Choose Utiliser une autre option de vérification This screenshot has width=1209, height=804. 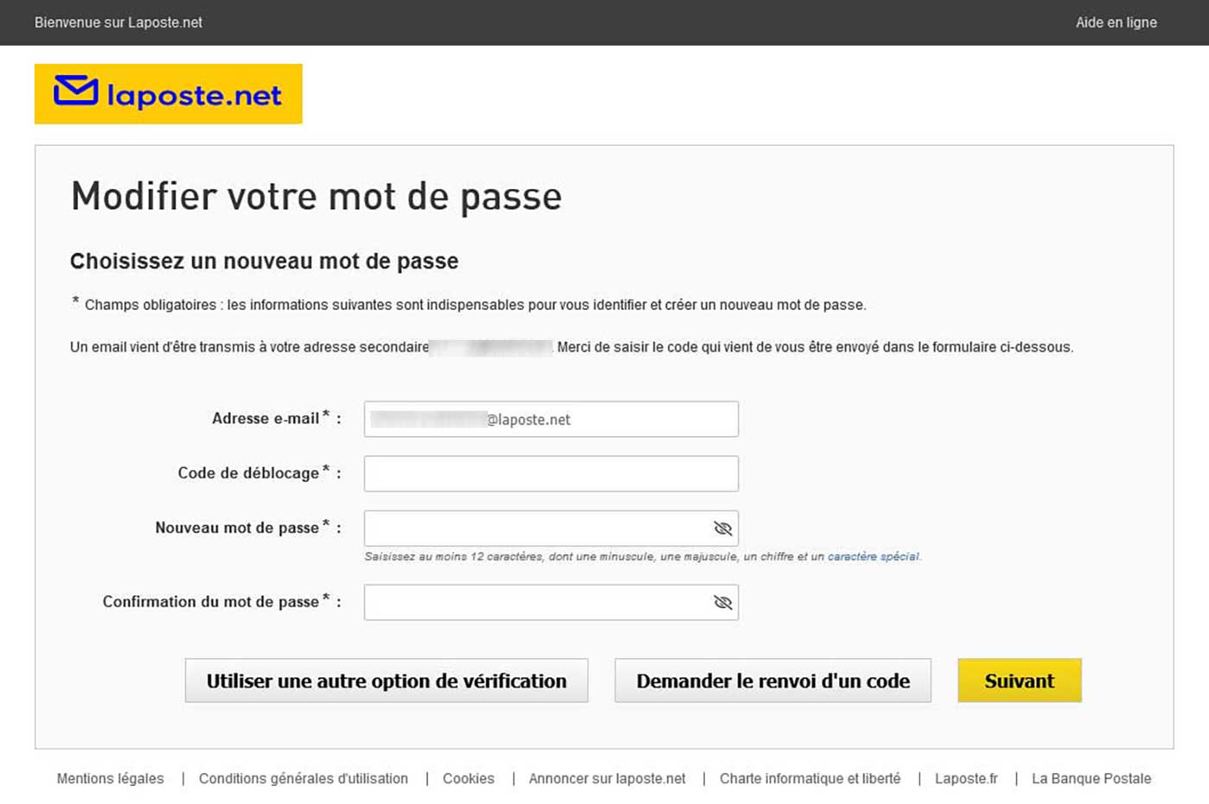click(x=386, y=681)
